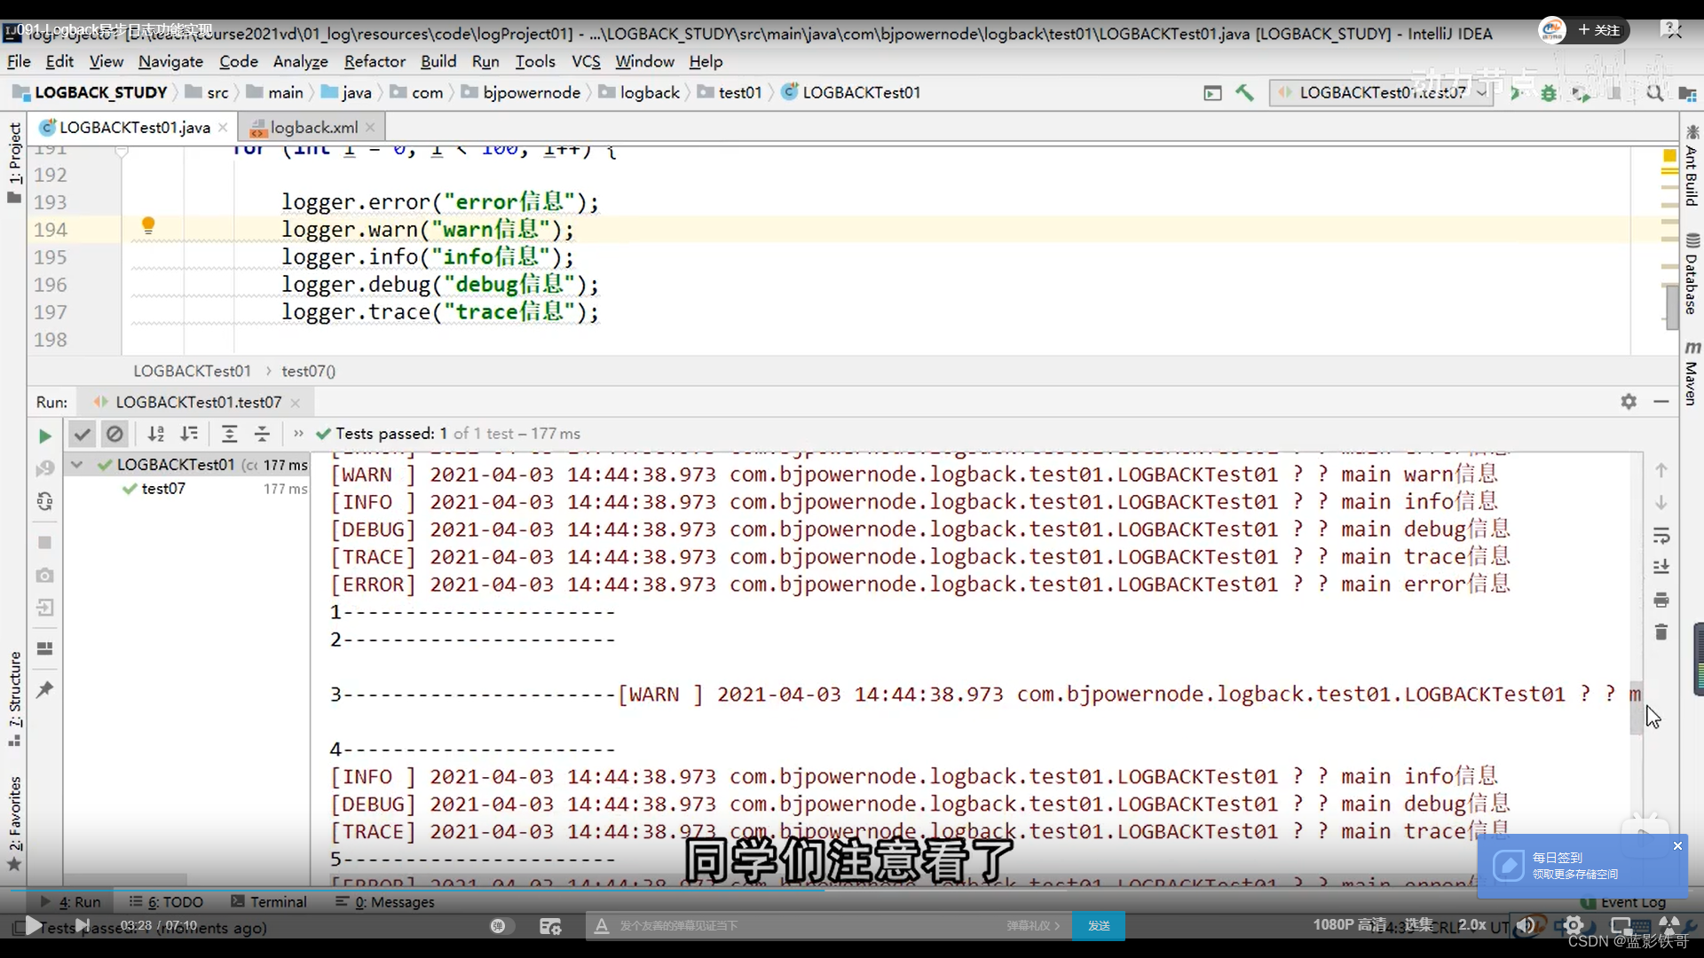Close the LOGBACKTest01.test07 run tab
The width and height of the screenshot is (1704, 958).
coord(296,403)
